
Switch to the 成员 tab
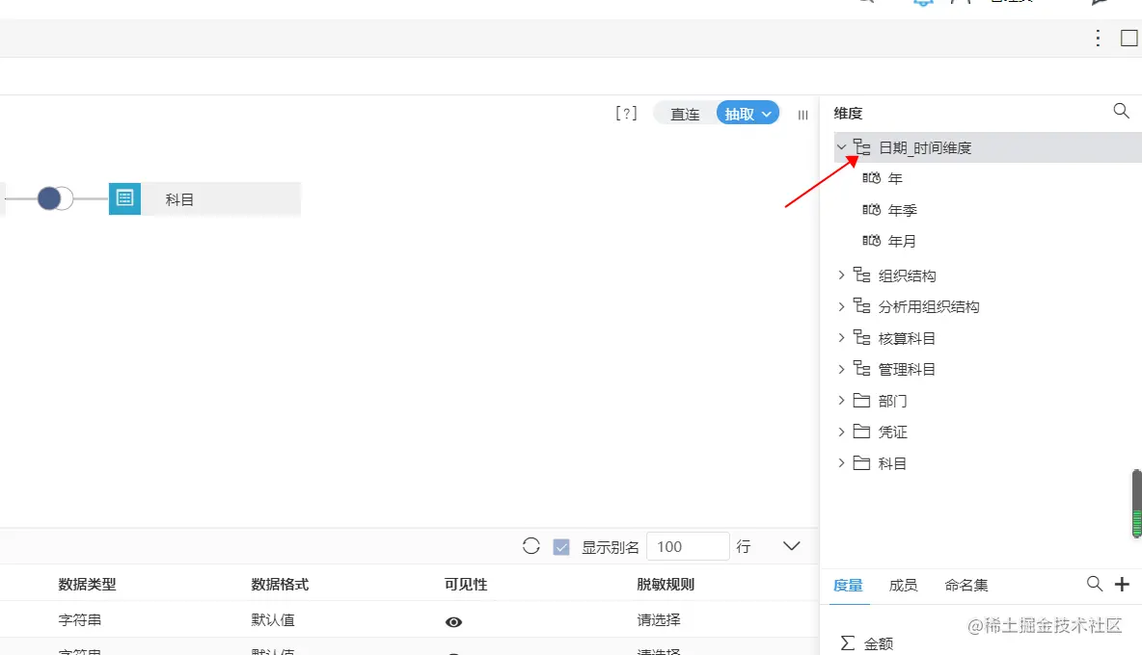(x=903, y=585)
